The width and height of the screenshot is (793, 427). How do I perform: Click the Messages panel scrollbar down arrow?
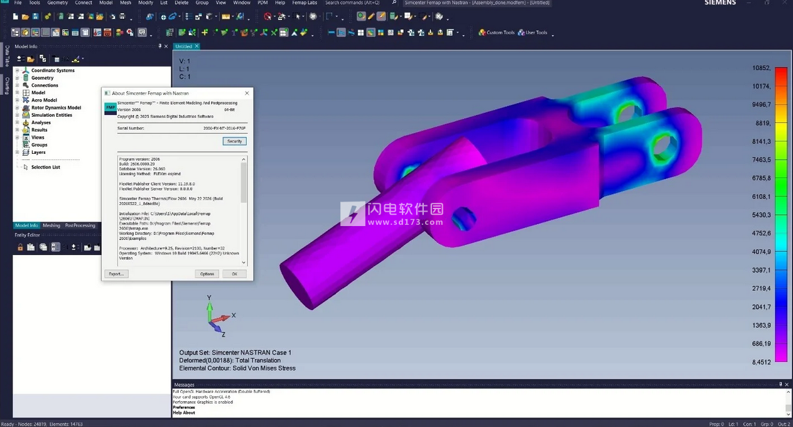pos(789,413)
